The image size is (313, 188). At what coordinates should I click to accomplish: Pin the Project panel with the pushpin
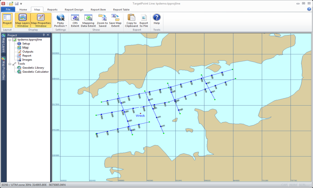coord(44,35)
